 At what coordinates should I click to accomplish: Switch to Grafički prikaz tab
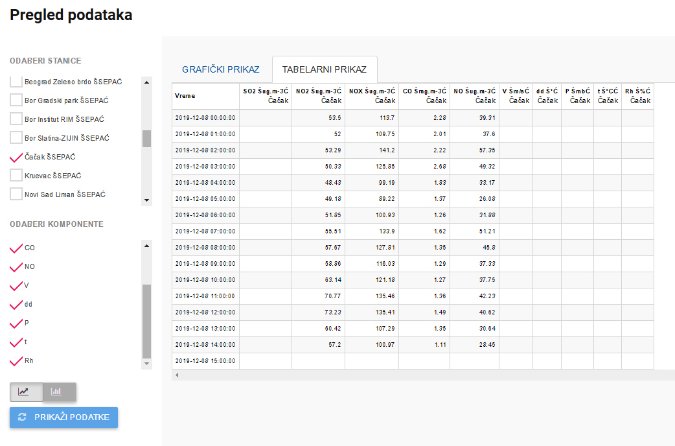tap(221, 69)
